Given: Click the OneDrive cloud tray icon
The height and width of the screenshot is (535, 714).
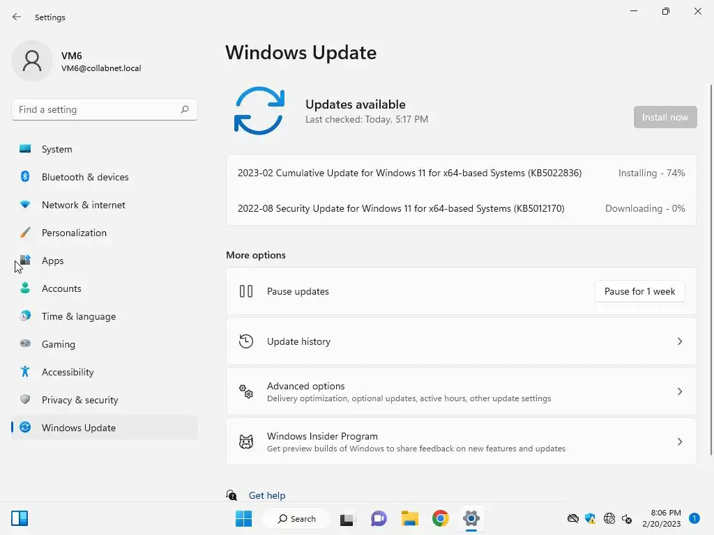Looking at the screenshot, I should pos(573,518).
